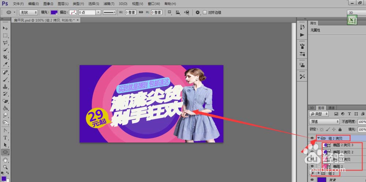Open the tool preset picker arrow
This screenshot has height=182, width=366.
pos(15,12)
